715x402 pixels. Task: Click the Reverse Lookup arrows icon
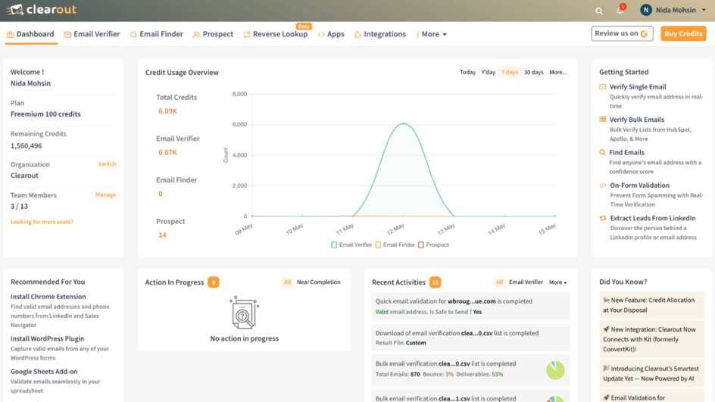[247, 35]
